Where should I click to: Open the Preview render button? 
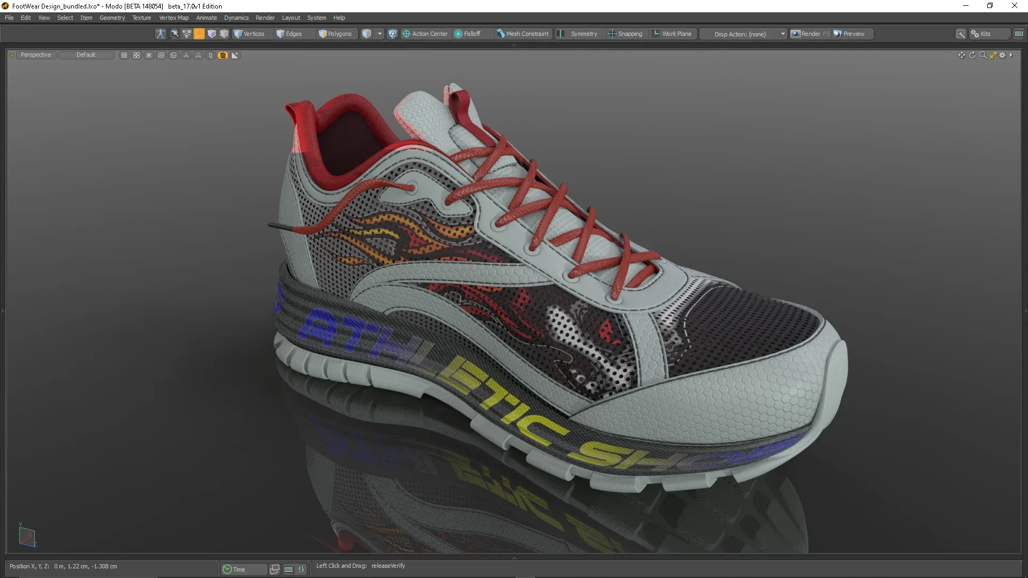pos(853,34)
